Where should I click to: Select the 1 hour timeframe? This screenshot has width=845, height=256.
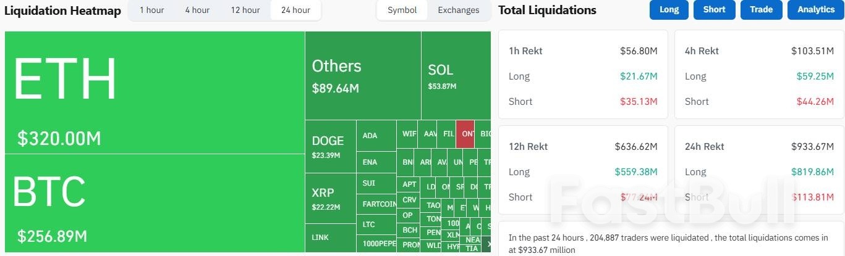click(151, 10)
